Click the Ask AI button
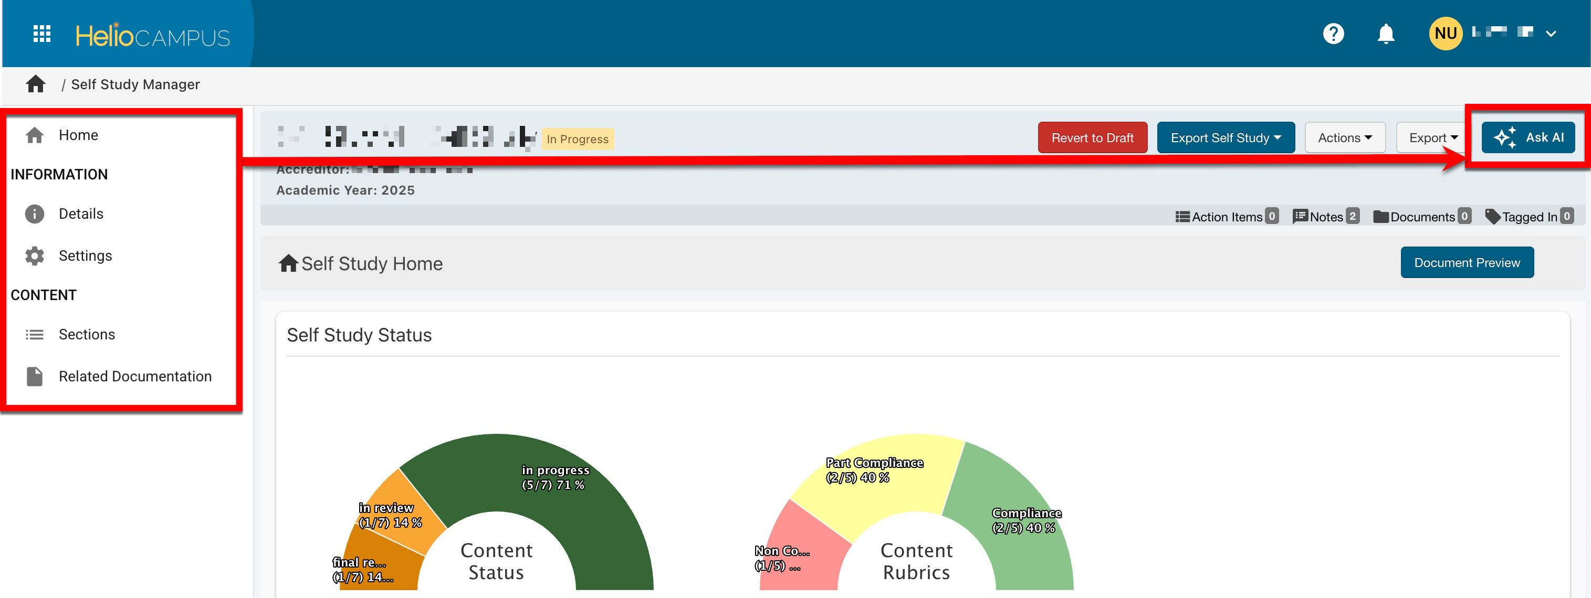 1527,137
